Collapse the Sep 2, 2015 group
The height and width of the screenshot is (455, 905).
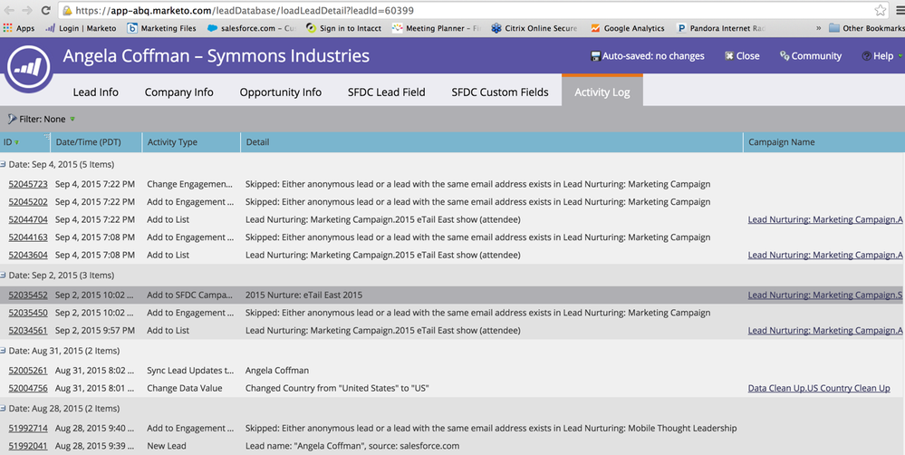pyautogui.click(x=4, y=276)
